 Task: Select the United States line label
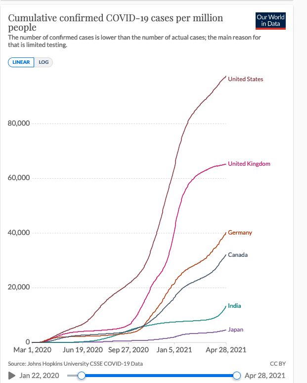pos(245,79)
